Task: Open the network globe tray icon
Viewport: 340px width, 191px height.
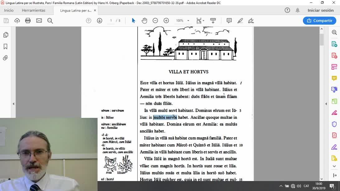Action: [x=293, y=186]
